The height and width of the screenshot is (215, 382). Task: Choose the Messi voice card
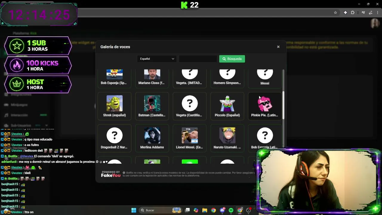265,78
